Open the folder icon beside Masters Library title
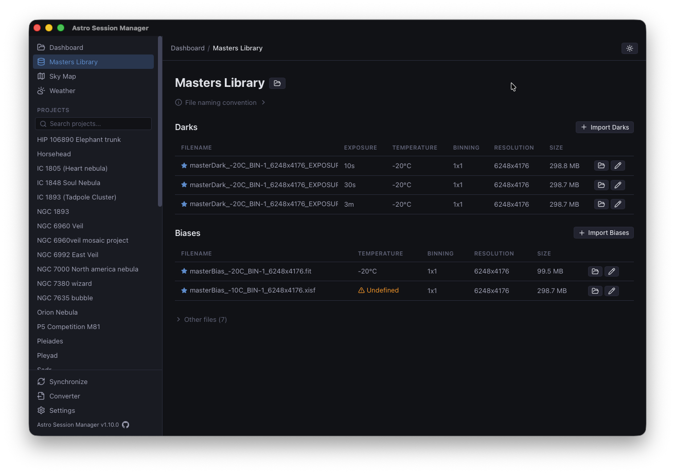Viewport: 675px width, 474px height. click(x=277, y=83)
